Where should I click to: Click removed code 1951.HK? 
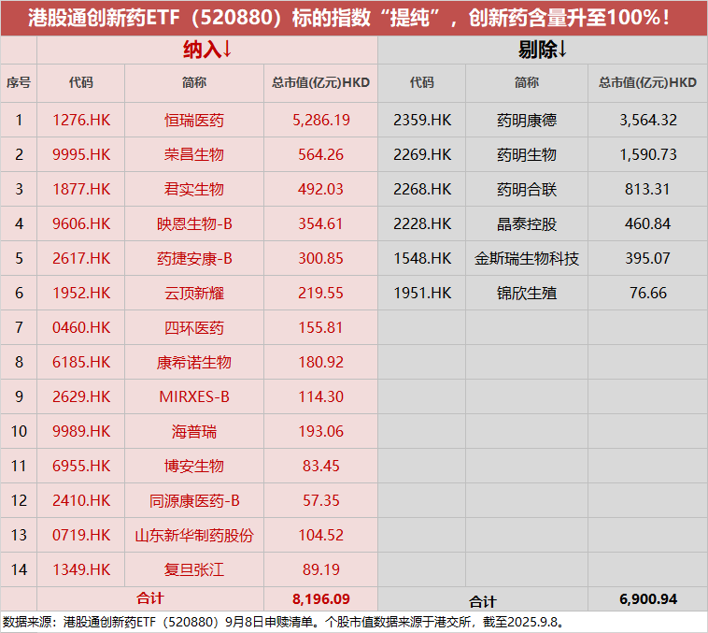tap(422, 293)
